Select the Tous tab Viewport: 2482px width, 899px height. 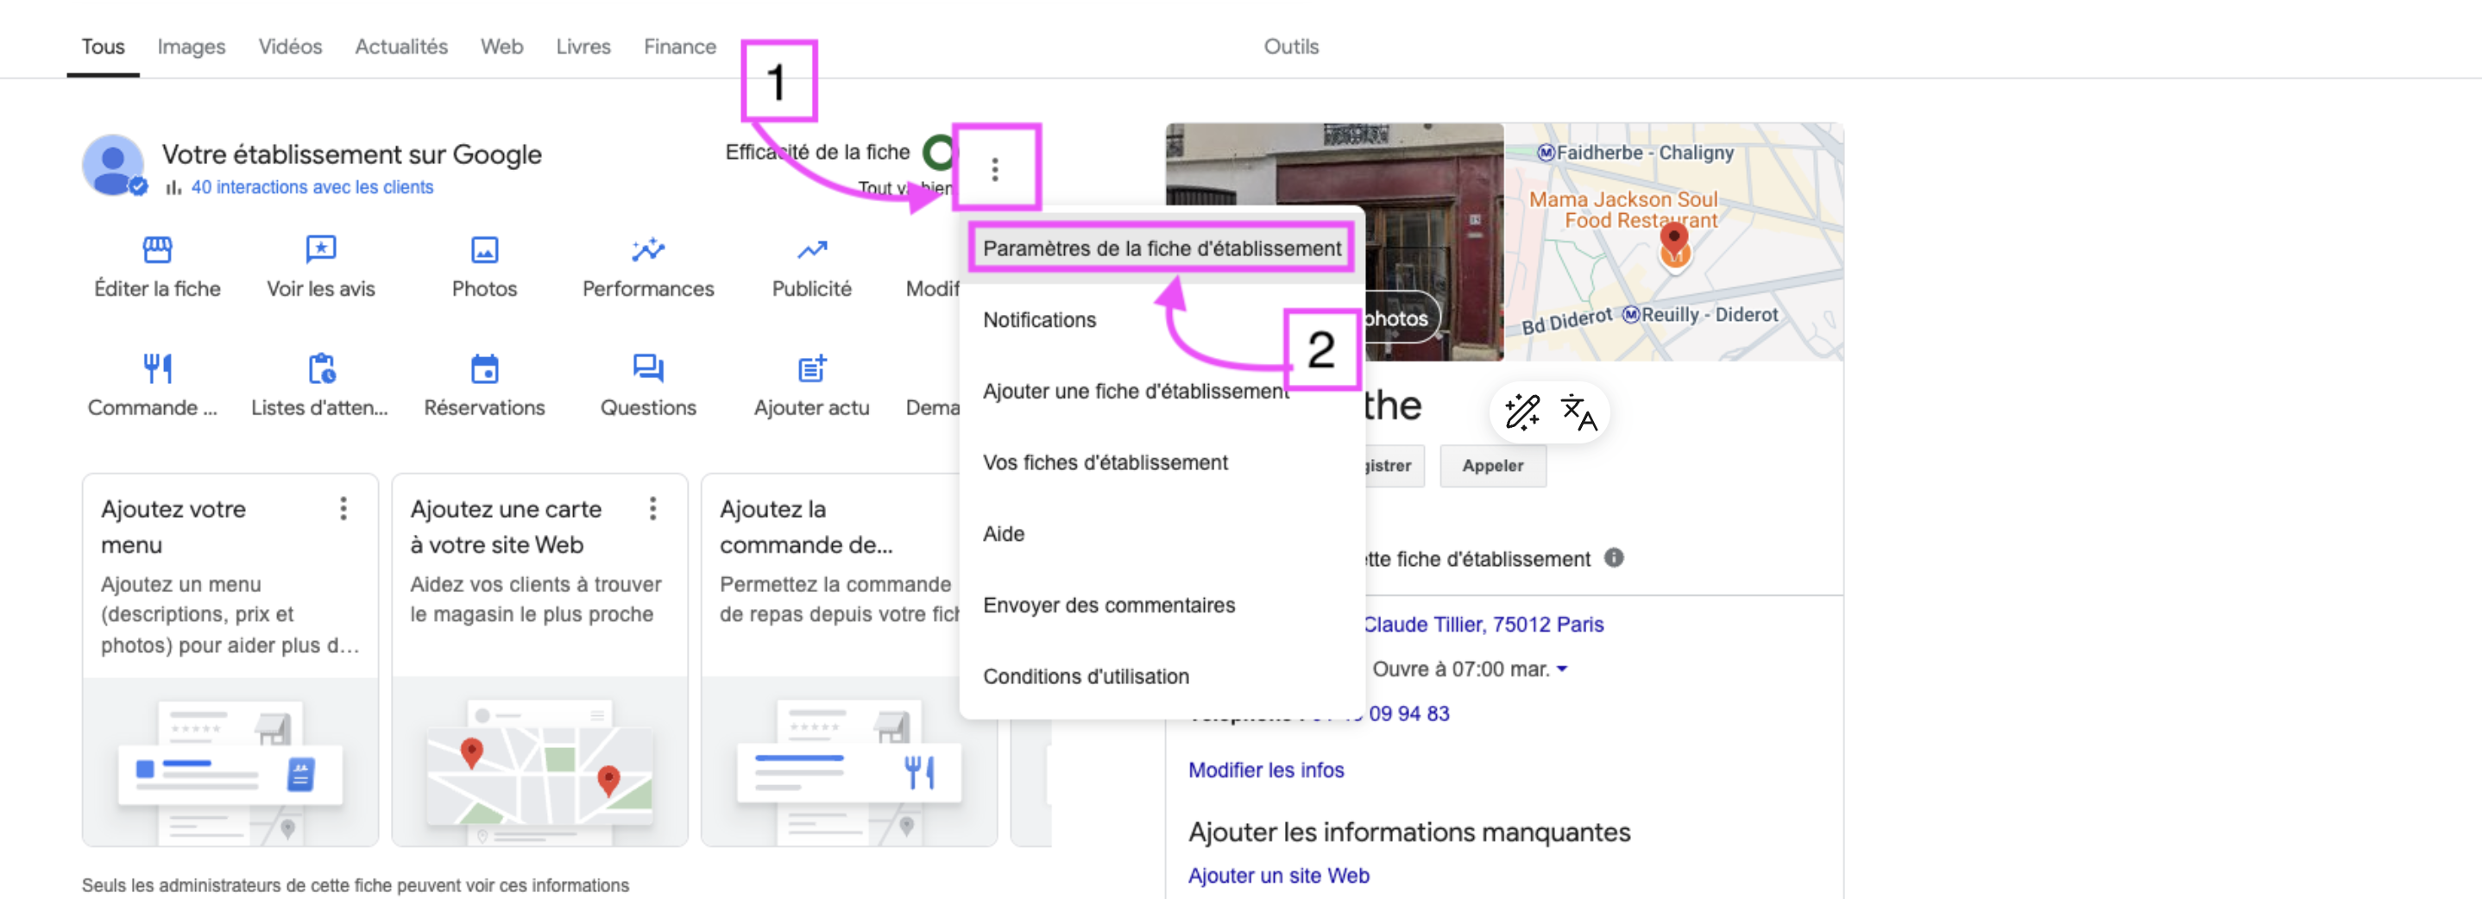[103, 47]
